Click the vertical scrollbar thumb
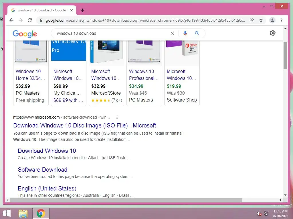The width and height of the screenshot is (293, 219). (285, 56)
